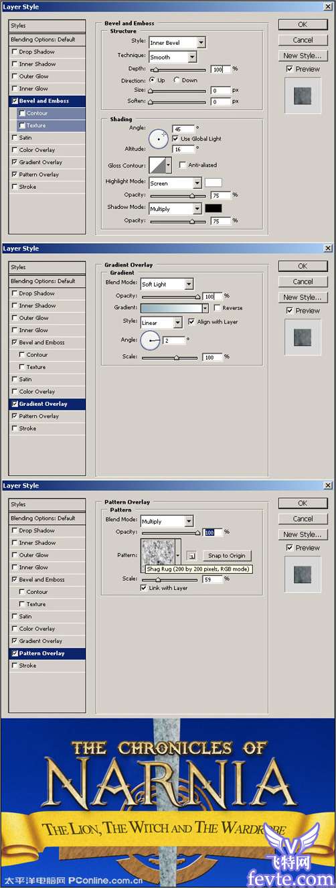Click the preview thumbnail in the Gradient Overlay dialog
The image size is (336, 888).
tap(303, 337)
